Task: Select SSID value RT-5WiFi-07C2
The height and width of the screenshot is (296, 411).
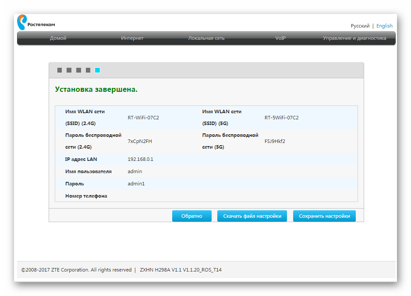Action: [x=281, y=118]
